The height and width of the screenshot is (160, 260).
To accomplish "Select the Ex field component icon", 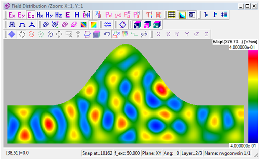I will pyautogui.click(x=12, y=15).
